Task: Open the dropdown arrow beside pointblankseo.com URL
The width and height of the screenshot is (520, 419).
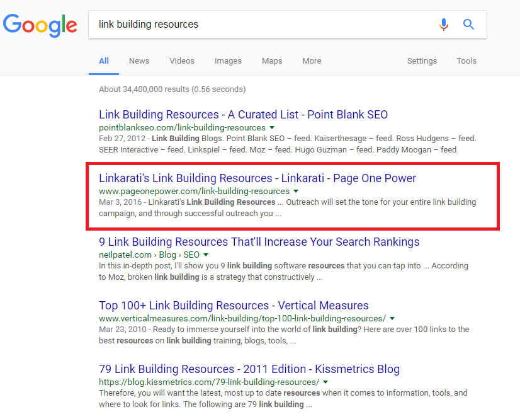Action: [x=271, y=127]
